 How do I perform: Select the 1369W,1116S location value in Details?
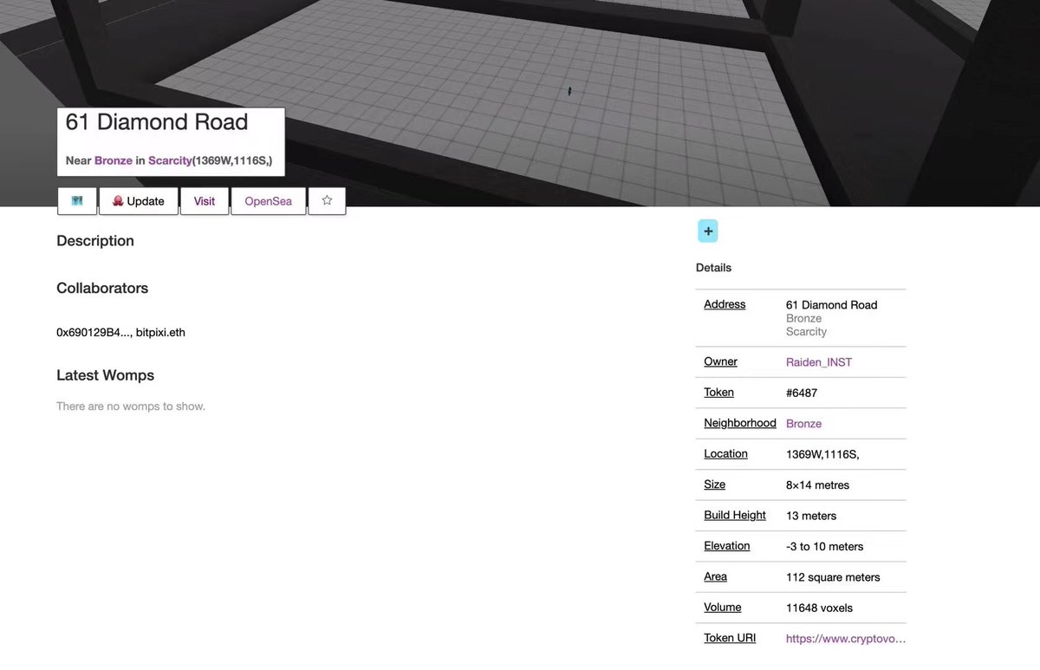(x=822, y=455)
